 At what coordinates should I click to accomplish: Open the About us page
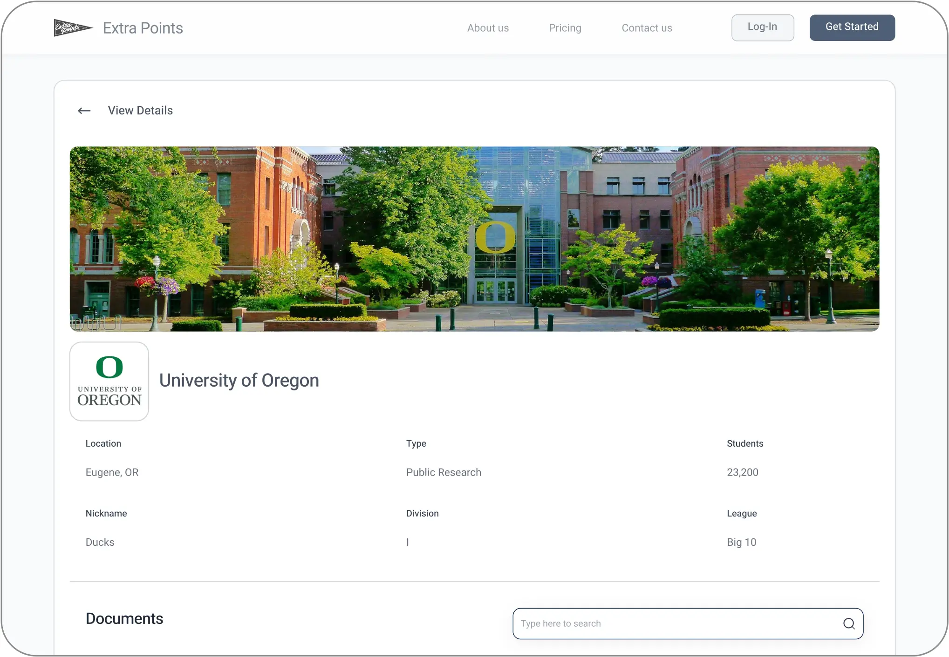(x=488, y=28)
